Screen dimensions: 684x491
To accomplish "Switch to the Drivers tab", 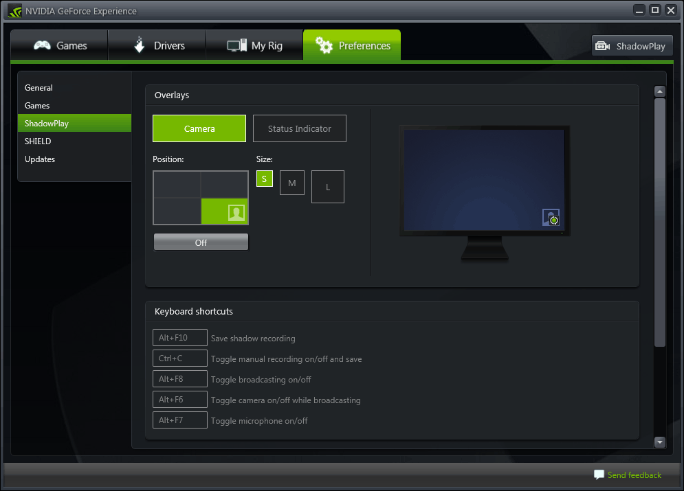I will (157, 45).
